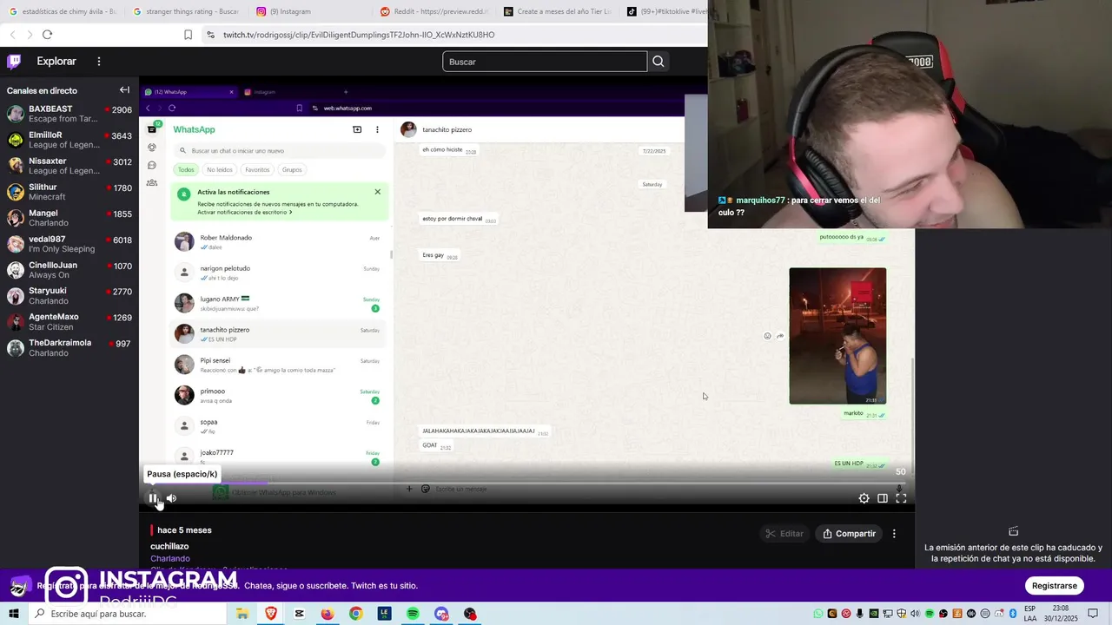Go back in the browser

pos(13,35)
